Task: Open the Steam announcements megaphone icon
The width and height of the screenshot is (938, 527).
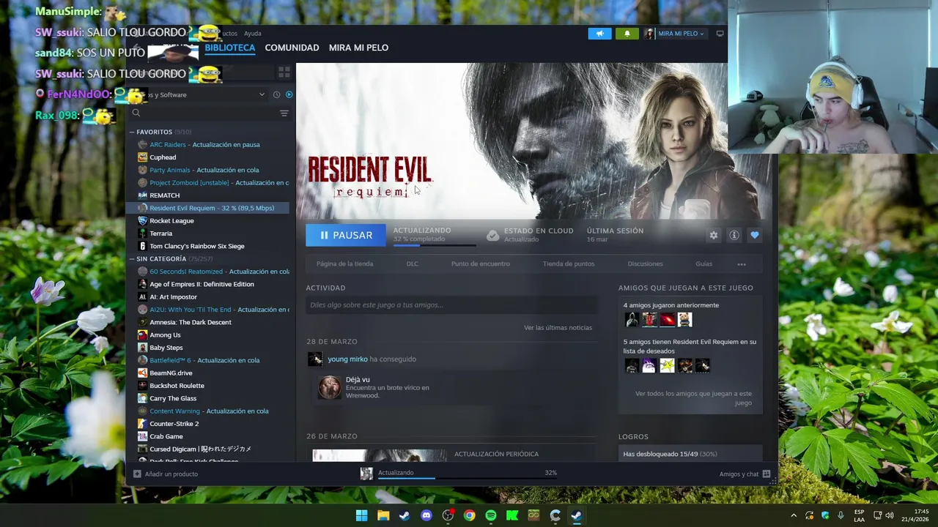Action: 599,34
